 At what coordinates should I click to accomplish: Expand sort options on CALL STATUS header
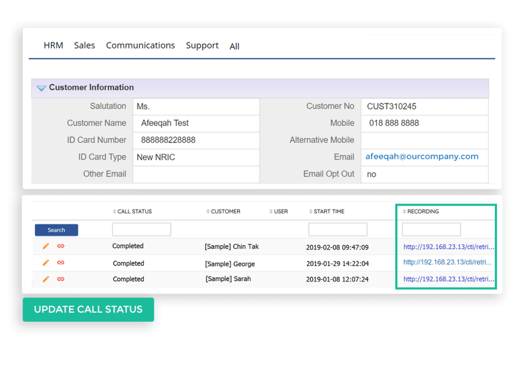click(115, 211)
